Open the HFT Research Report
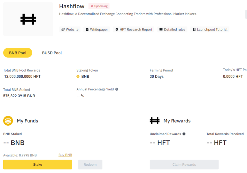The image size is (247, 173). pyautogui.click(x=134, y=29)
